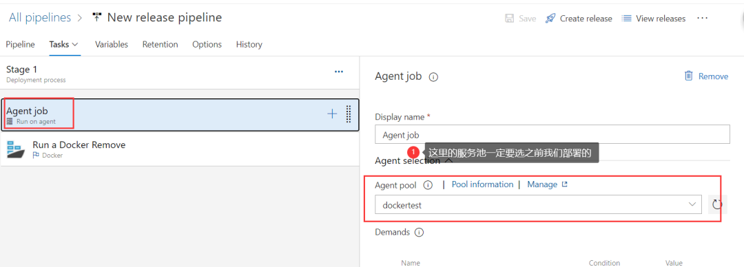Open the top-right more options ellipsis
744x267 pixels.
click(702, 18)
